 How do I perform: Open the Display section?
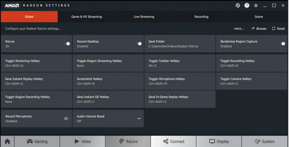coord(219,142)
